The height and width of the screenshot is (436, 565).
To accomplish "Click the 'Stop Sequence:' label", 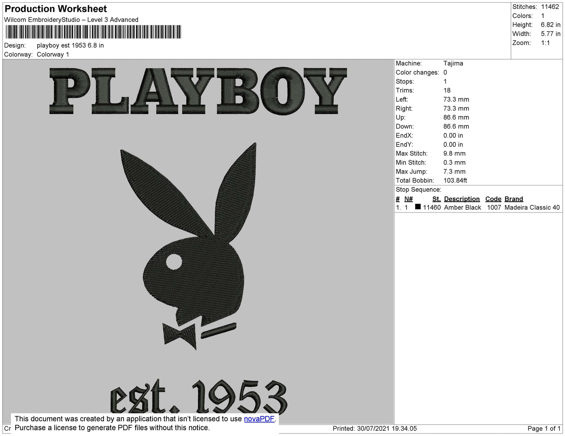I will pyautogui.click(x=418, y=189).
